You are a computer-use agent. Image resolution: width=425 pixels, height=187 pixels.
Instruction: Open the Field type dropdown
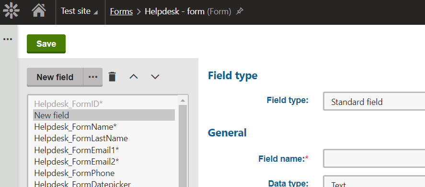(374, 102)
